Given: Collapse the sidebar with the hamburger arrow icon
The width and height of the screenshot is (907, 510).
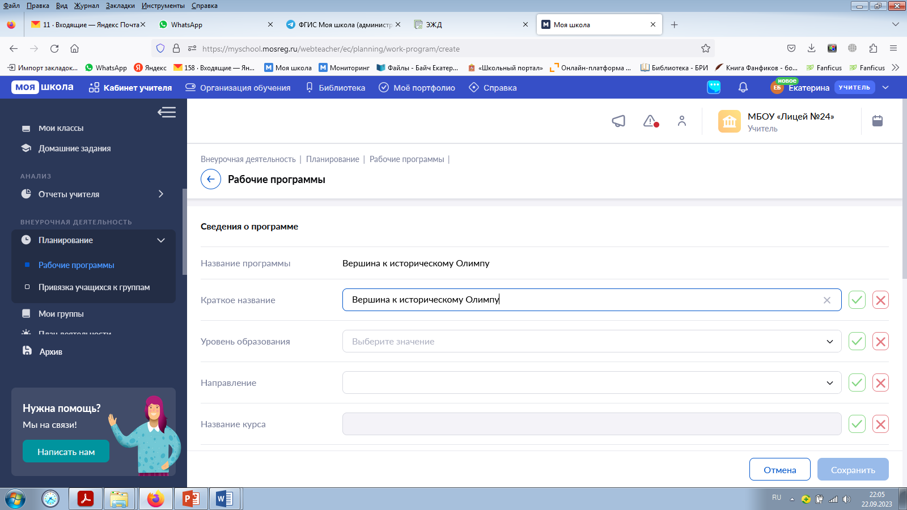Looking at the screenshot, I should [167, 112].
